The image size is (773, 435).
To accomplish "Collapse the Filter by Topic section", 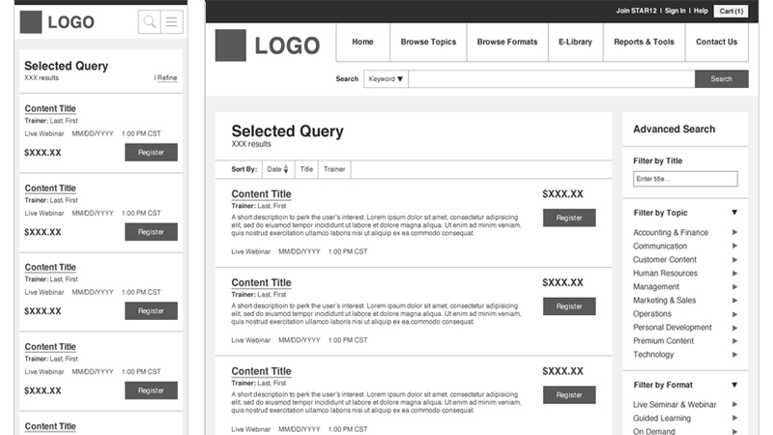I will click(x=734, y=213).
